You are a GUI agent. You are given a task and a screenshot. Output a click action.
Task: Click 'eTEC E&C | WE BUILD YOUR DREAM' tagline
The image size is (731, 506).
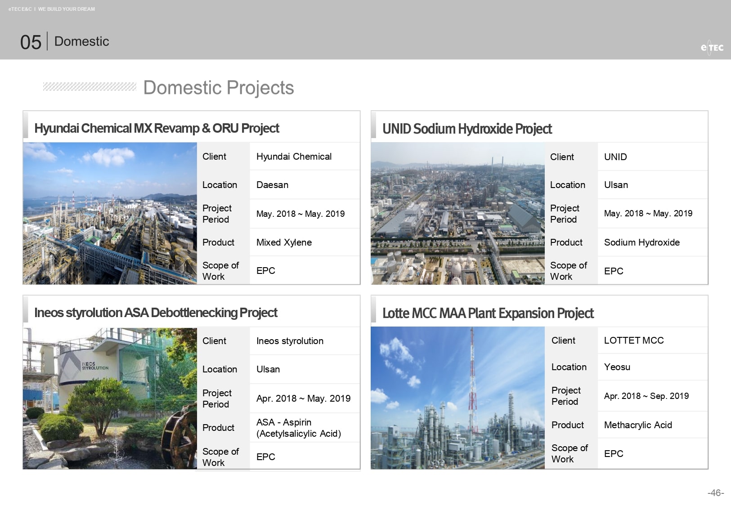coord(52,9)
